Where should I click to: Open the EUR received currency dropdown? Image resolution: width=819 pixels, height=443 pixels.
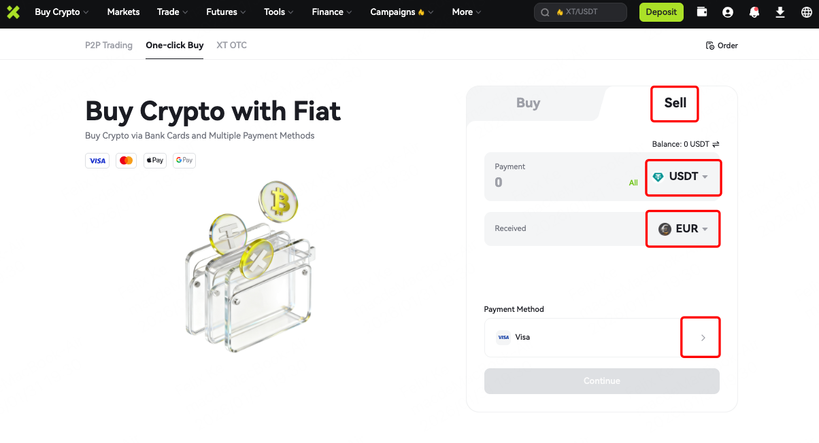pos(682,228)
